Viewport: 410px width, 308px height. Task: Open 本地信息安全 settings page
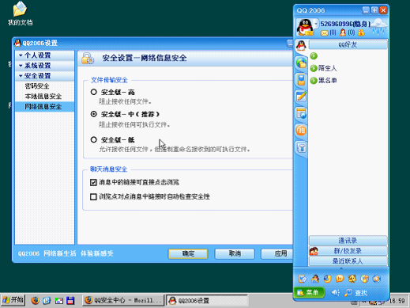[43, 97]
